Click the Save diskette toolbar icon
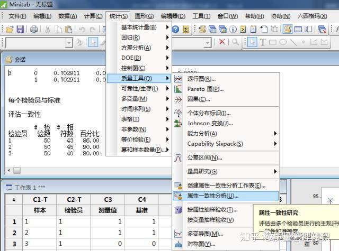This screenshot has width=339, height=251. coord(20,29)
